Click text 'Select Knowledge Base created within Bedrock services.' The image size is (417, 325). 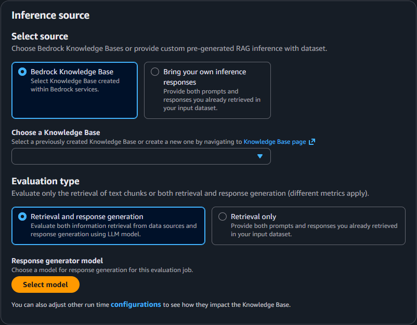(x=75, y=85)
